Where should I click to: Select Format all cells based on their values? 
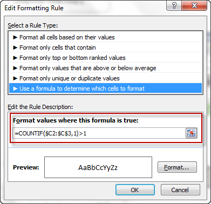point(105,37)
